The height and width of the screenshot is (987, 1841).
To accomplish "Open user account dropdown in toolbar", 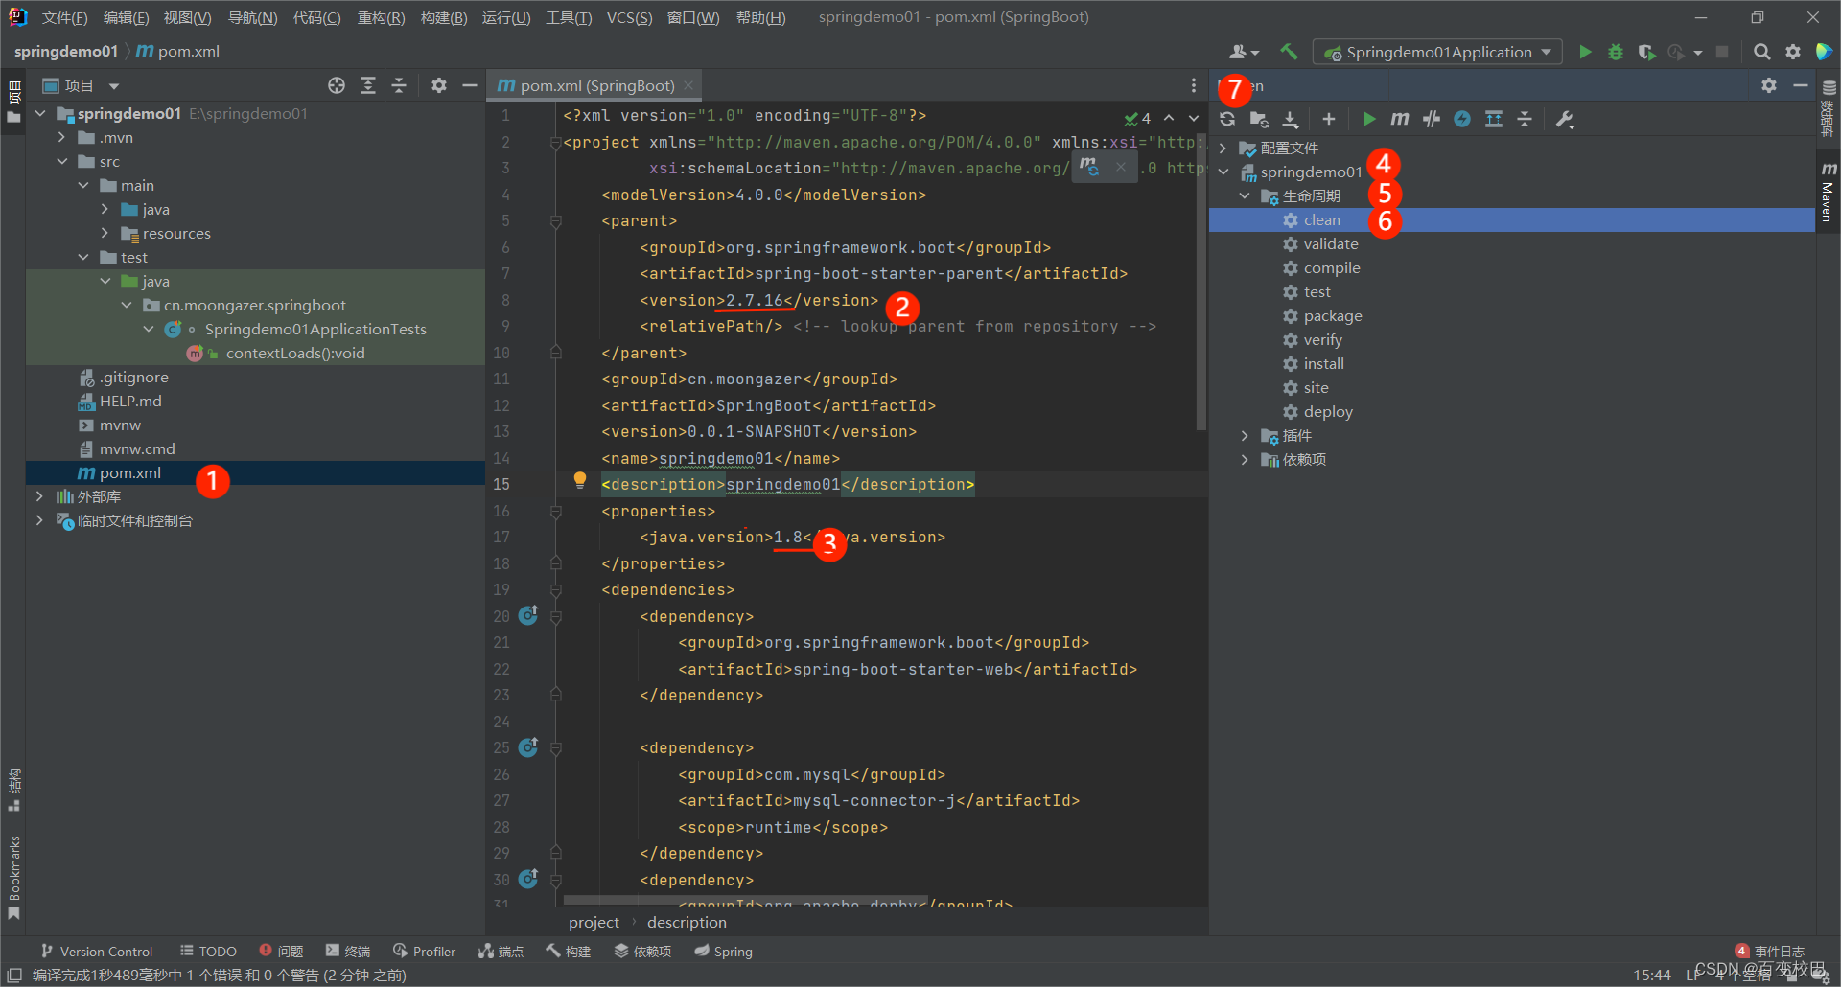I will [1244, 52].
